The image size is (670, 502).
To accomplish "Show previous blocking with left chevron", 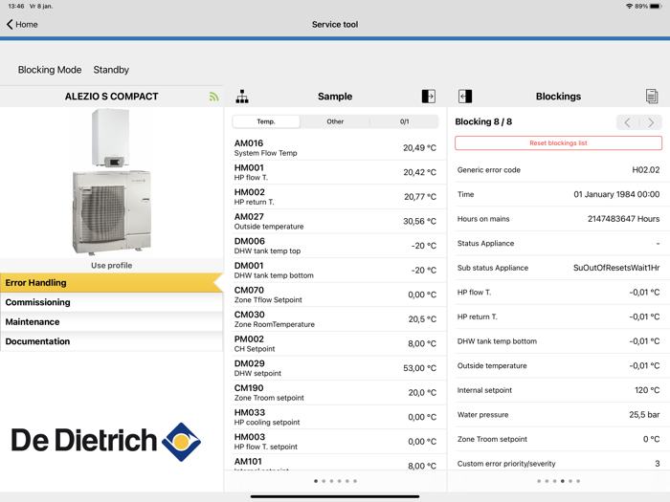I will [x=627, y=123].
